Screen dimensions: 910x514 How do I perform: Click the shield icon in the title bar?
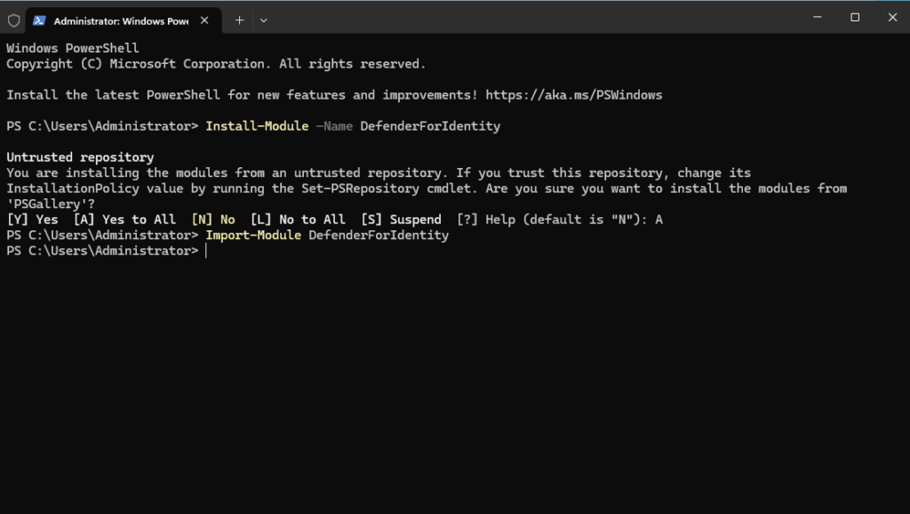tap(14, 21)
